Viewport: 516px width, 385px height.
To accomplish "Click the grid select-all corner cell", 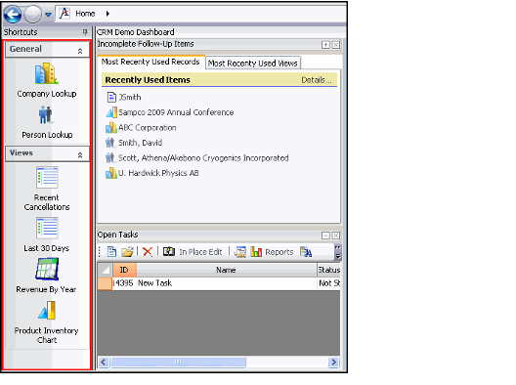I will pyautogui.click(x=105, y=270).
